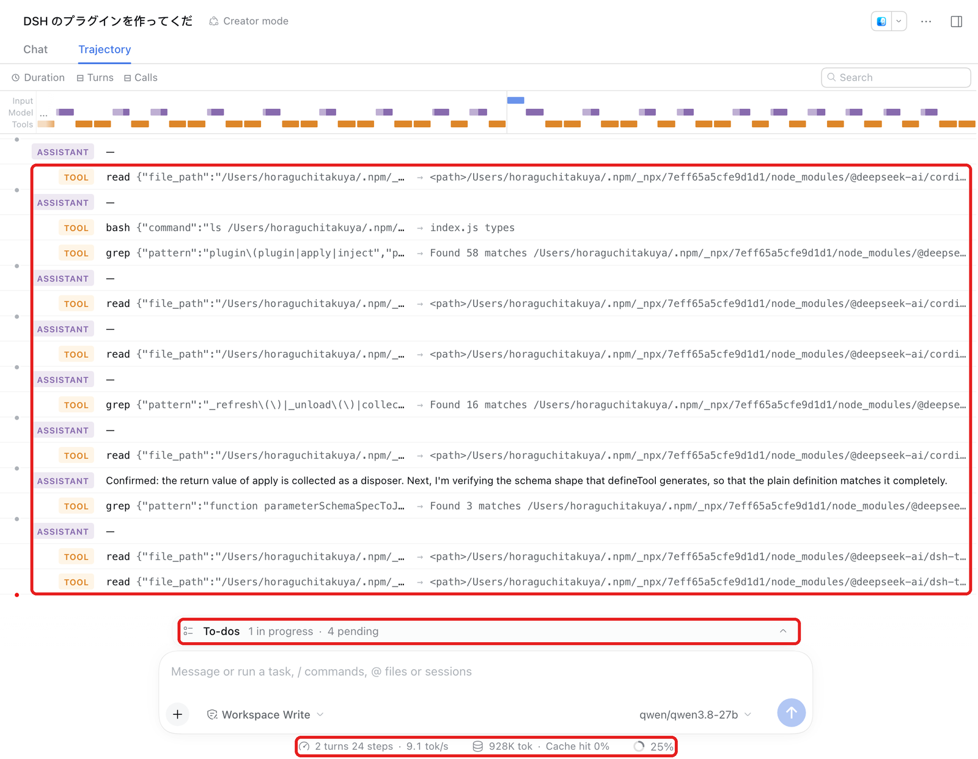Collapse the To-dos panel chevron
Screen dimensions: 978x759
783,631
